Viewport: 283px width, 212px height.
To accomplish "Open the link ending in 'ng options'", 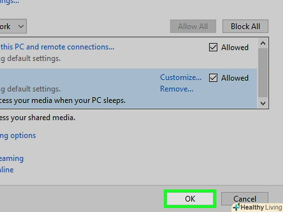I will (18, 136).
